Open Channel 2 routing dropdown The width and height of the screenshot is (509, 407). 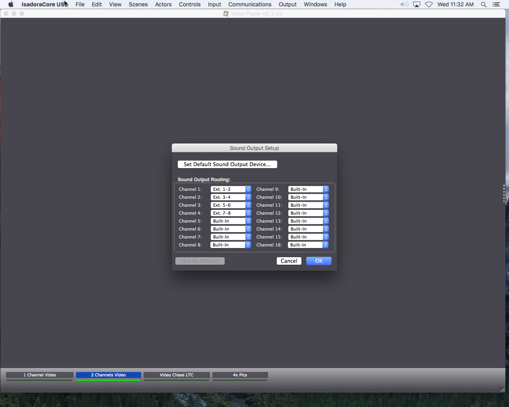coord(231,197)
